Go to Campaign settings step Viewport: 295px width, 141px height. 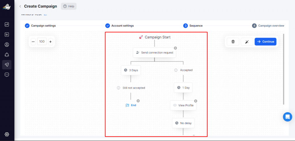point(40,26)
